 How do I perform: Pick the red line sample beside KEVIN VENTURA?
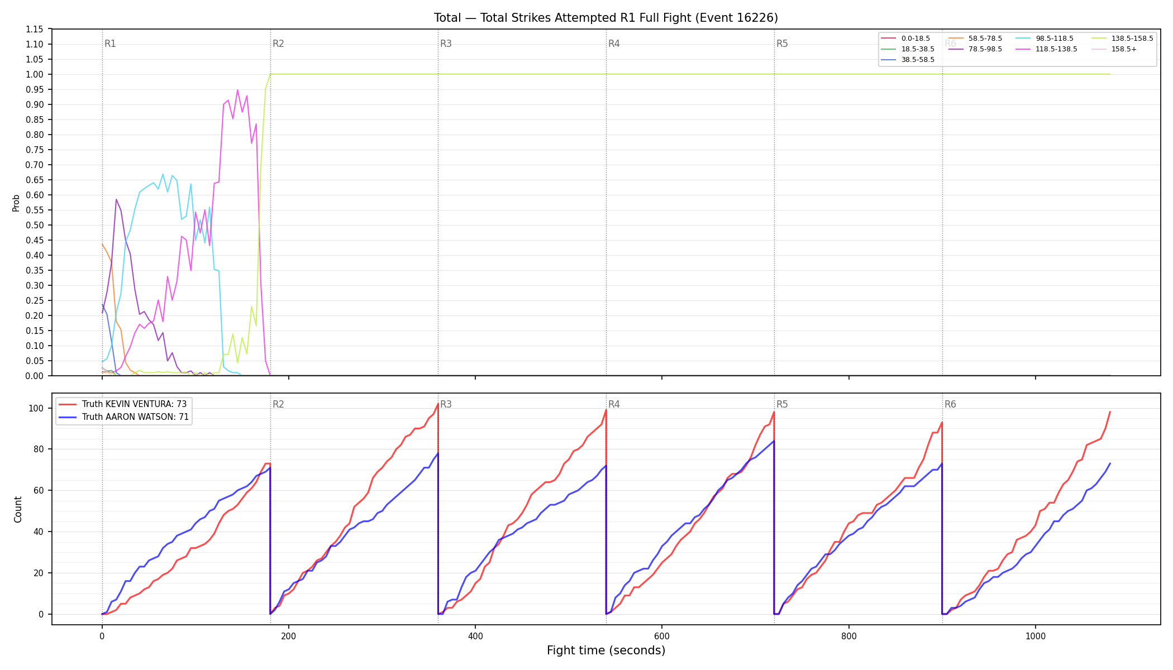coord(68,404)
